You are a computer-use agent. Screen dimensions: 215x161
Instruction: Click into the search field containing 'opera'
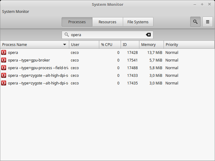tap(107, 35)
